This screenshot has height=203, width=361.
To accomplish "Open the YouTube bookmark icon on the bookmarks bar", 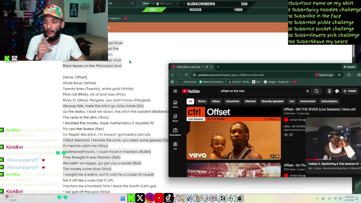I will [294, 82].
